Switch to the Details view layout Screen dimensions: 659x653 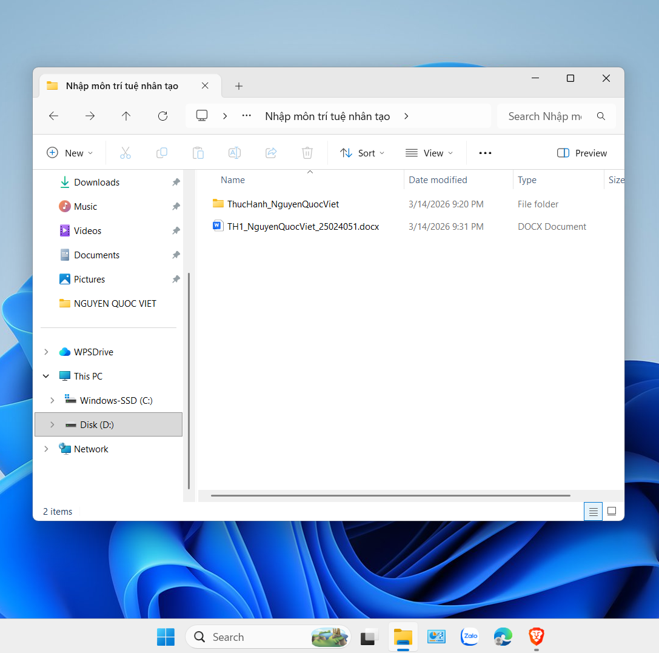click(x=593, y=511)
